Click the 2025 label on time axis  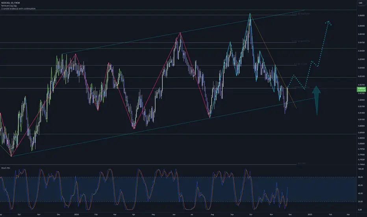(310, 214)
